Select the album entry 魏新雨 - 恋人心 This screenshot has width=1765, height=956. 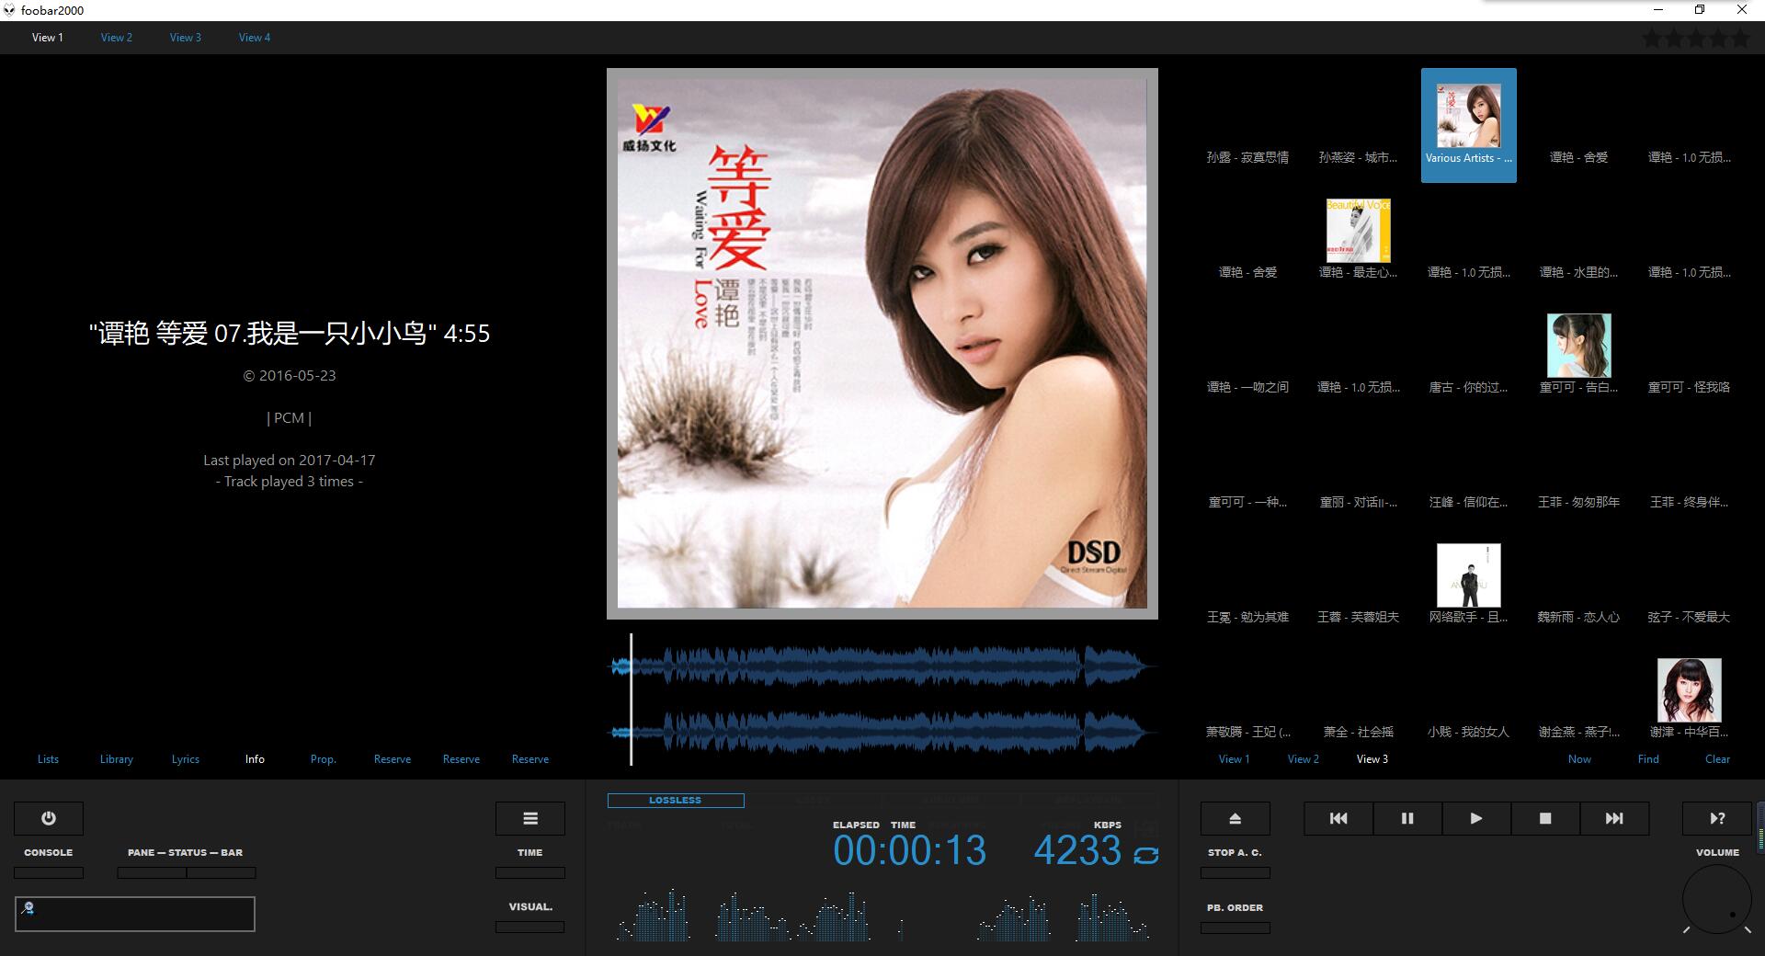pyautogui.click(x=1579, y=617)
